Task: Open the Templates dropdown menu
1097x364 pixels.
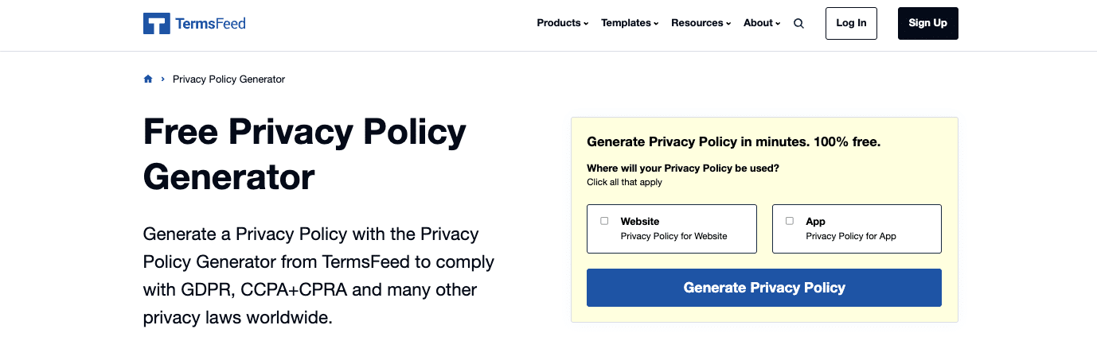Action: 630,23
